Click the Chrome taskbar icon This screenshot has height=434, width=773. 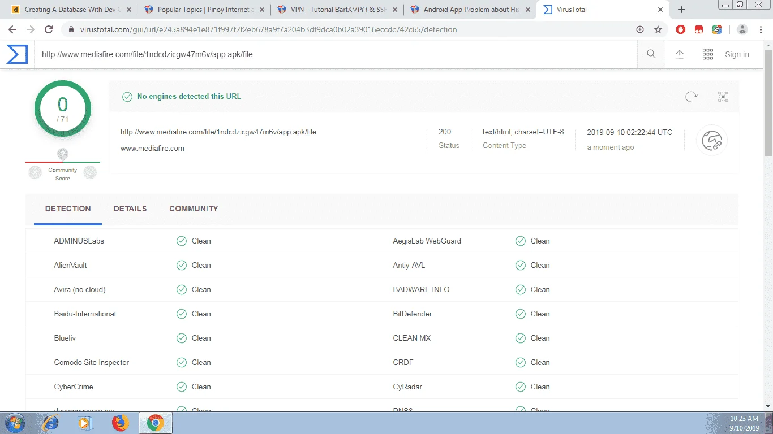(156, 423)
